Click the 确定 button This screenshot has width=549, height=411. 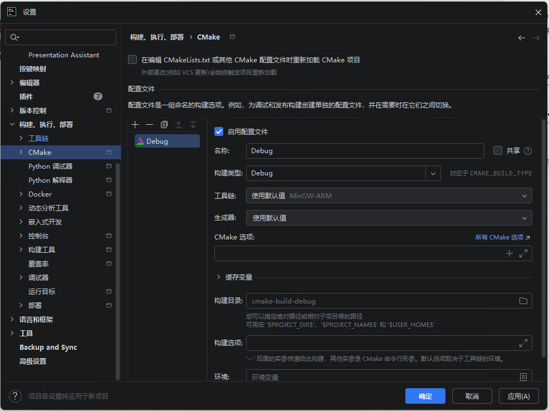(x=425, y=396)
